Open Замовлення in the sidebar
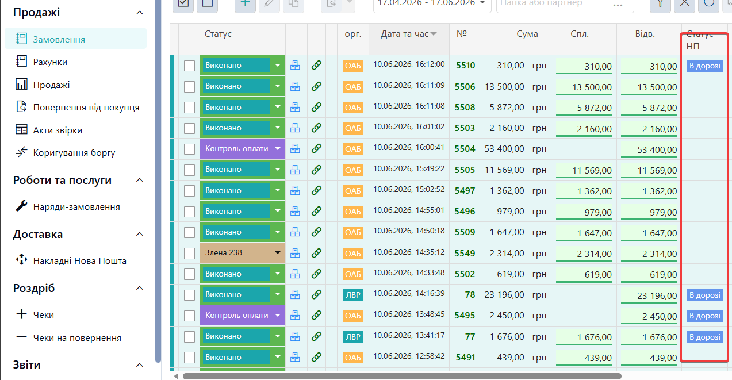 pos(75,39)
